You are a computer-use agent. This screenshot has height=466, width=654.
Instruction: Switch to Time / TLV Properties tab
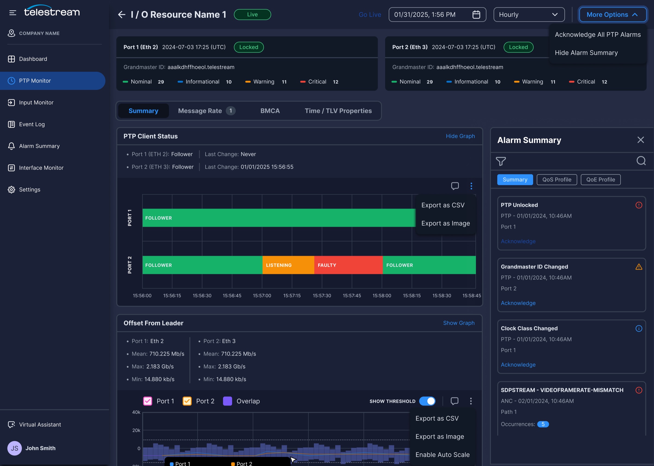click(338, 111)
